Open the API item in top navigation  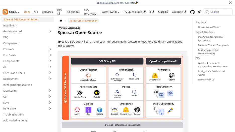36,12
